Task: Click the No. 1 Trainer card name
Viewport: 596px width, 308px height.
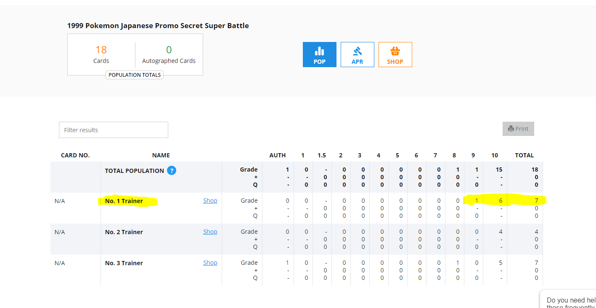Action: (124, 201)
